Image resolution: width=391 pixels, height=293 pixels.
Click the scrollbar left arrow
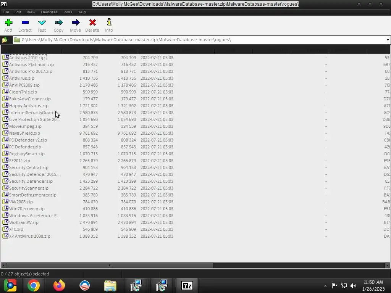click(3, 266)
